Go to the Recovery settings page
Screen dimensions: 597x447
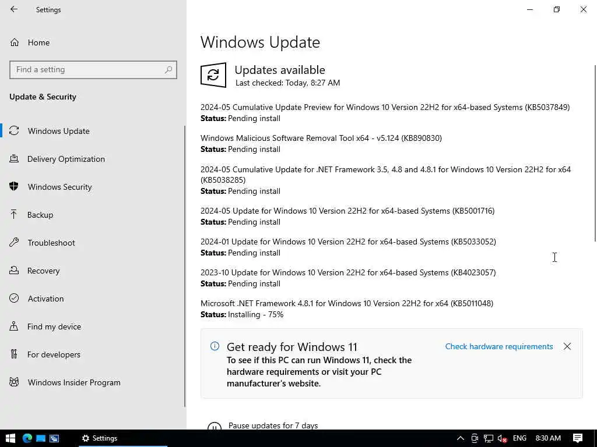43,271
